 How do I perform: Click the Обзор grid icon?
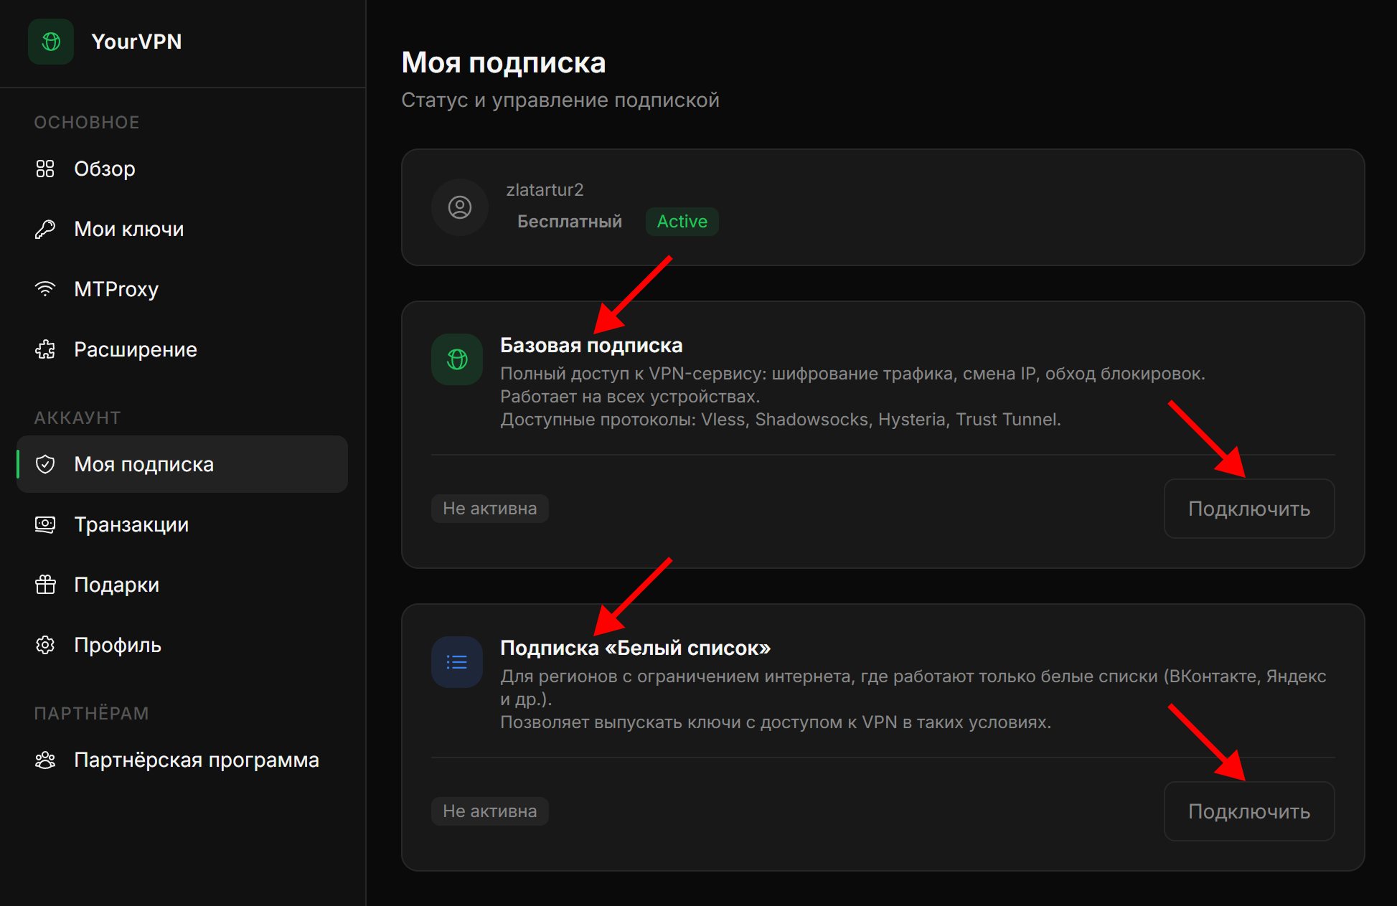pyautogui.click(x=45, y=169)
